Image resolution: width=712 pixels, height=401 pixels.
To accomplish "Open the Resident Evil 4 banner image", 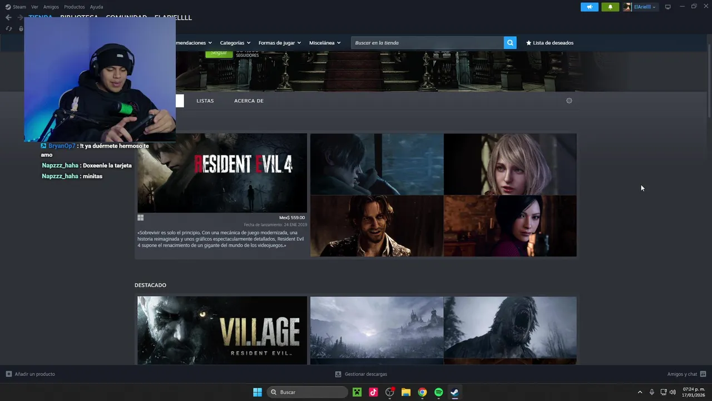I will pos(222,173).
